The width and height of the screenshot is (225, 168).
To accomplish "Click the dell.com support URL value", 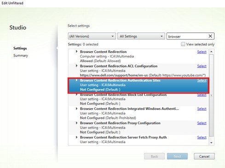I will click(114, 75).
